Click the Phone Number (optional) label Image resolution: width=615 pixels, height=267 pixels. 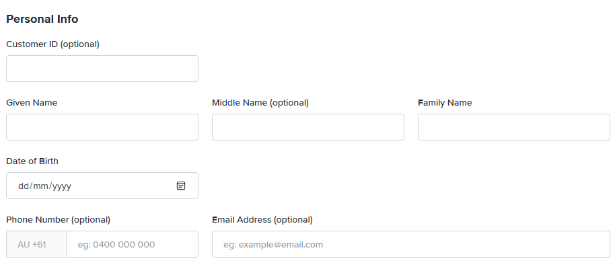[x=58, y=219]
